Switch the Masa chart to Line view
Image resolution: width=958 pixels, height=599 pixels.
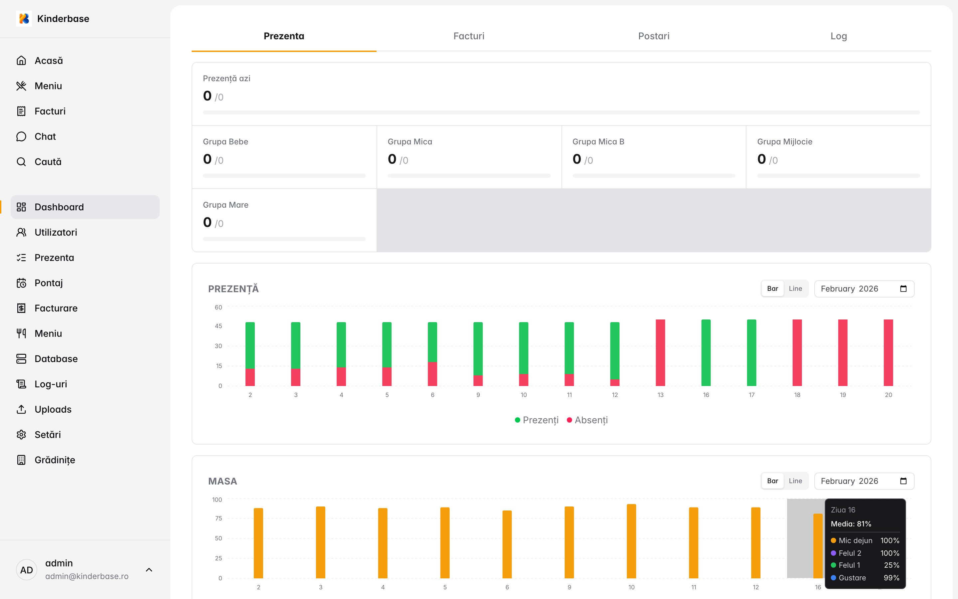pos(795,481)
